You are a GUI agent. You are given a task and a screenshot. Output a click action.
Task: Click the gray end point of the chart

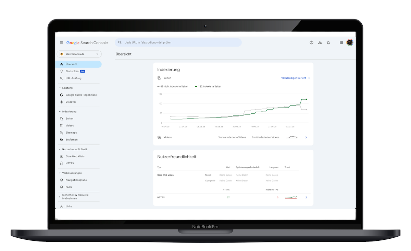306,110
